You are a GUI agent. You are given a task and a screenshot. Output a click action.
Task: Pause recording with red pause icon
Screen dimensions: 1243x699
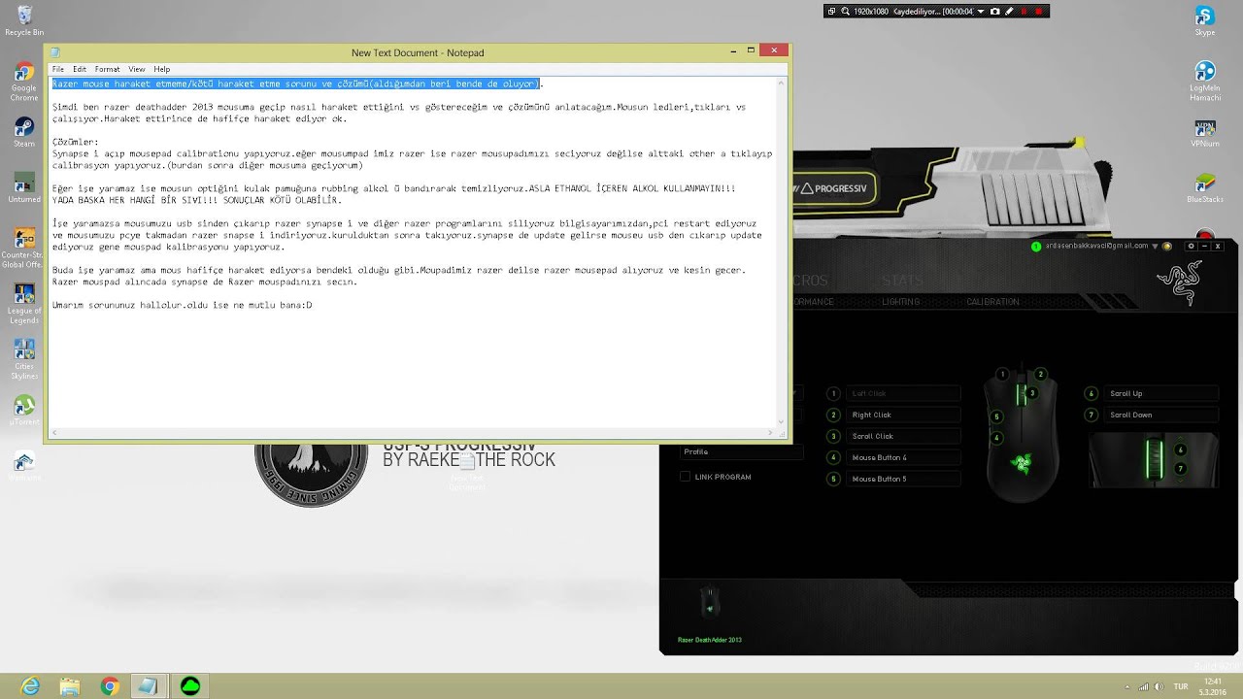tap(1024, 12)
